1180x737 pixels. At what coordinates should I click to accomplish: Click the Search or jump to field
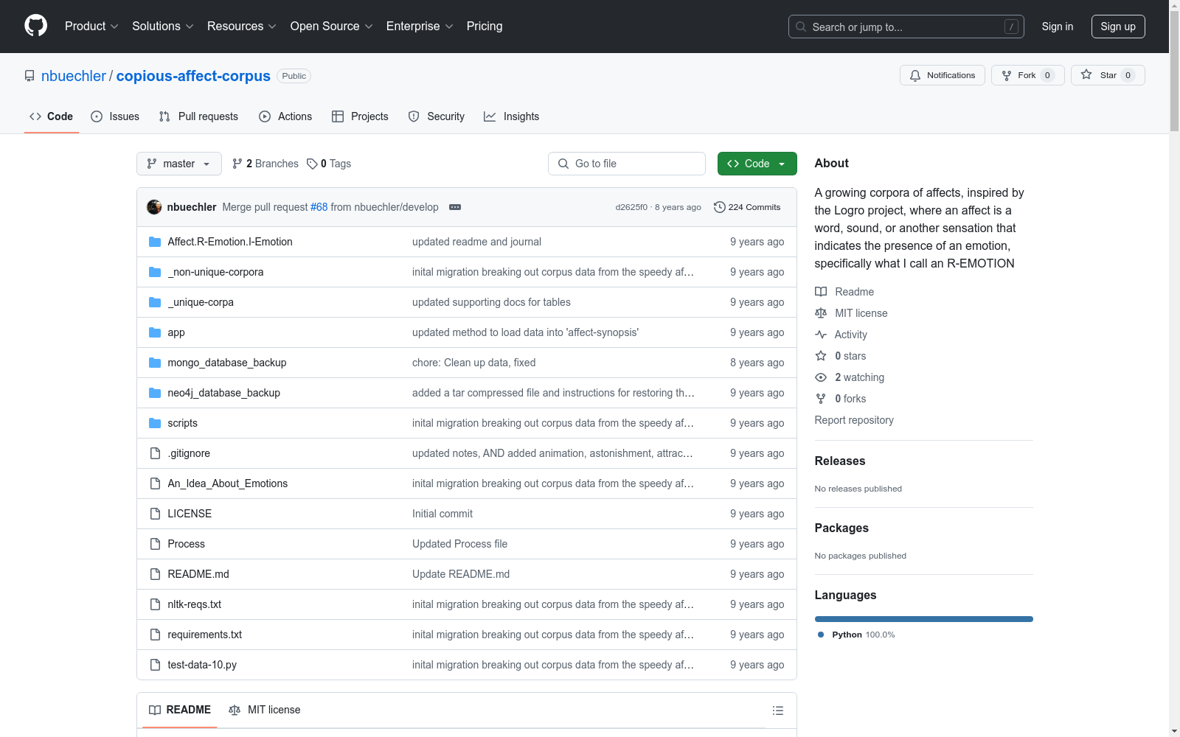(906, 27)
